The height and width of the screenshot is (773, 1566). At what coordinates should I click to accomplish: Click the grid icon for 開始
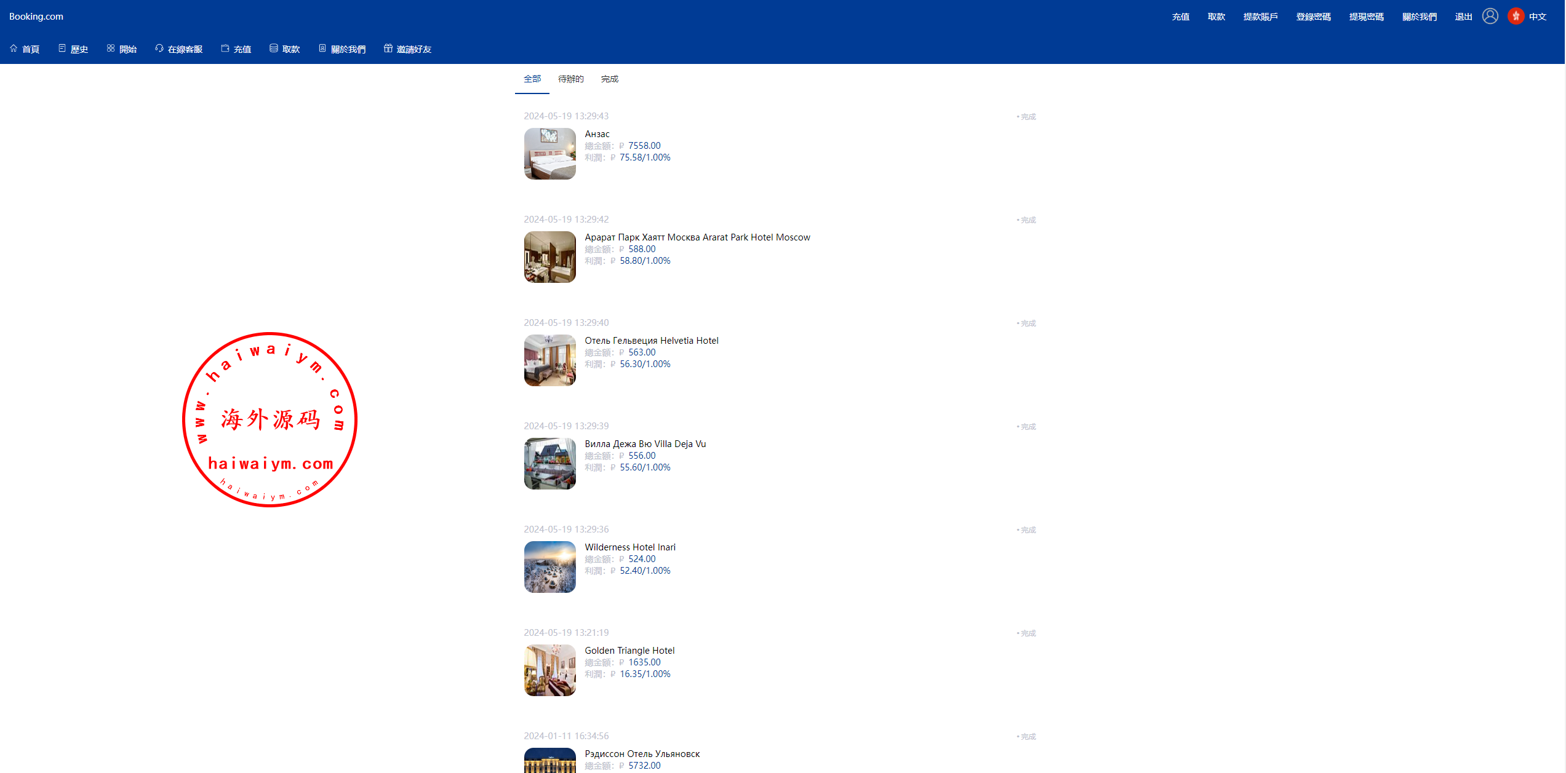click(111, 48)
